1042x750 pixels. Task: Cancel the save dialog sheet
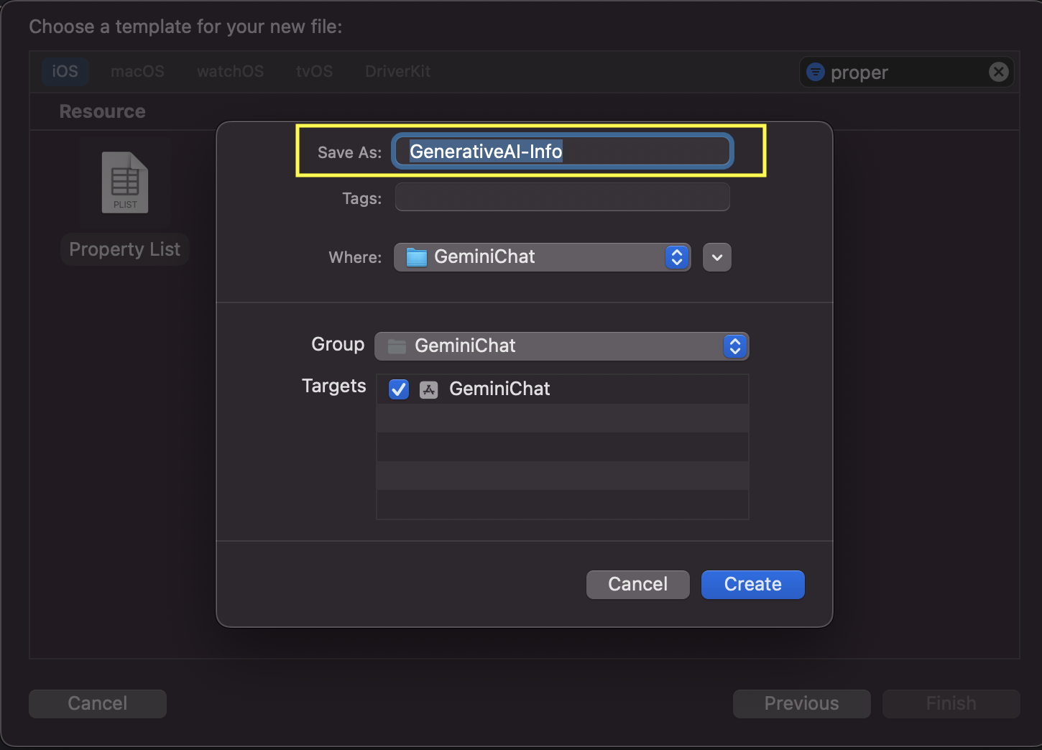[637, 584]
